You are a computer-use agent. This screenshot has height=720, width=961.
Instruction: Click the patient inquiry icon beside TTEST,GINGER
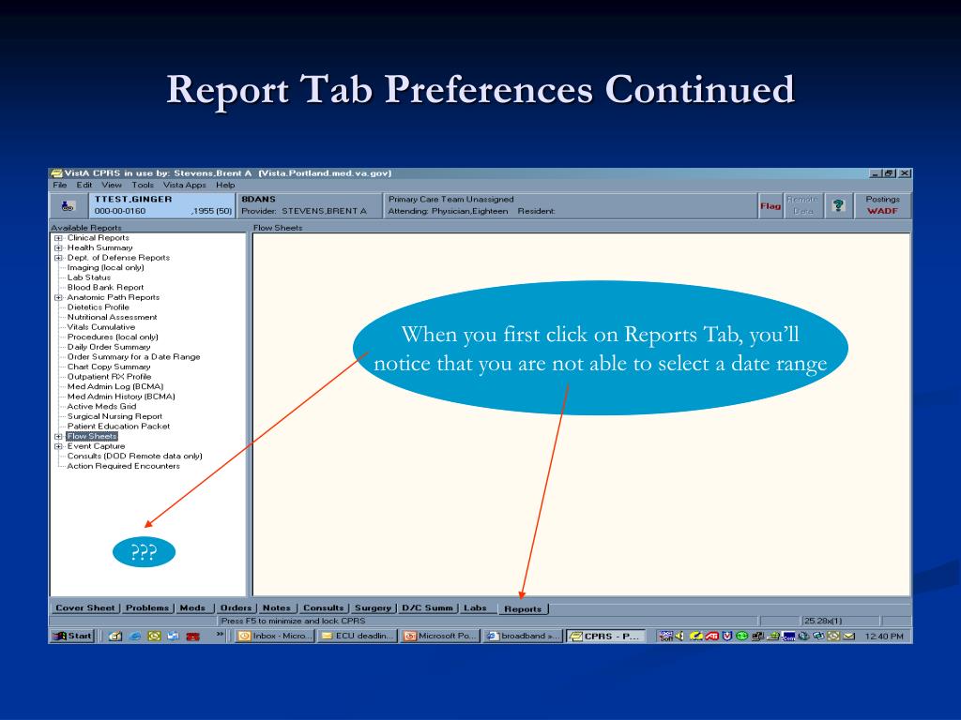click(69, 206)
